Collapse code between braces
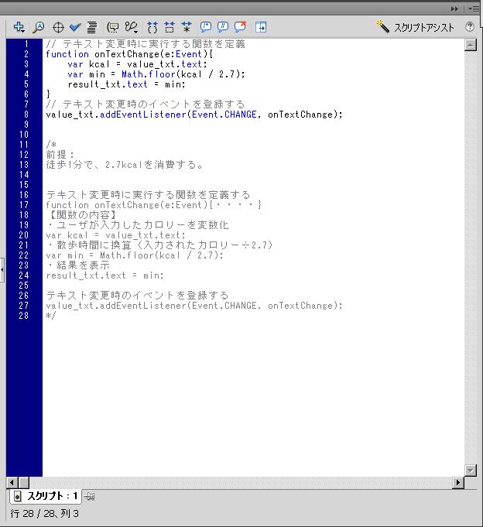483x527 pixels. point(152,27)
